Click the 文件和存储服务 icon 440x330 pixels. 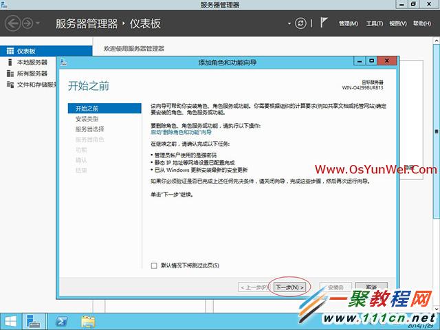pos(10,85)
